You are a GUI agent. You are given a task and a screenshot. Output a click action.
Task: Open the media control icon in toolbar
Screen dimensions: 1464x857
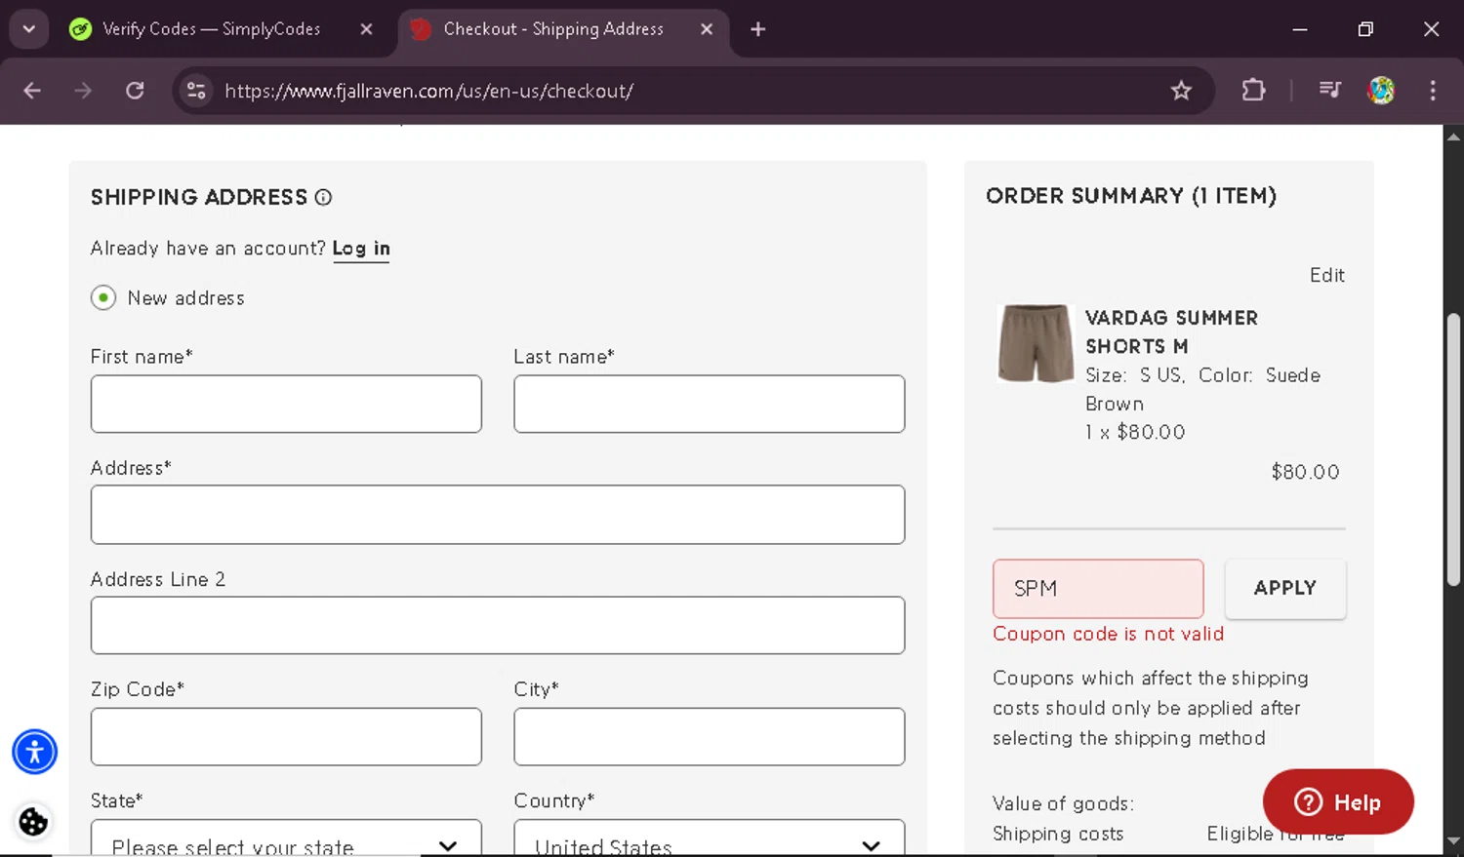click(1329, 91)
